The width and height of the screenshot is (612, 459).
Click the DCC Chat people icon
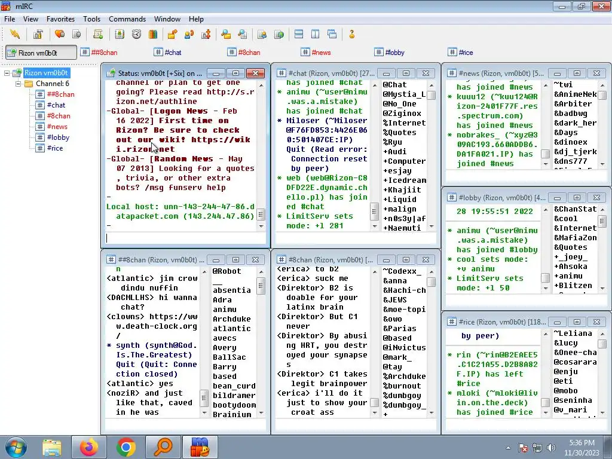[x=189, y=34]
